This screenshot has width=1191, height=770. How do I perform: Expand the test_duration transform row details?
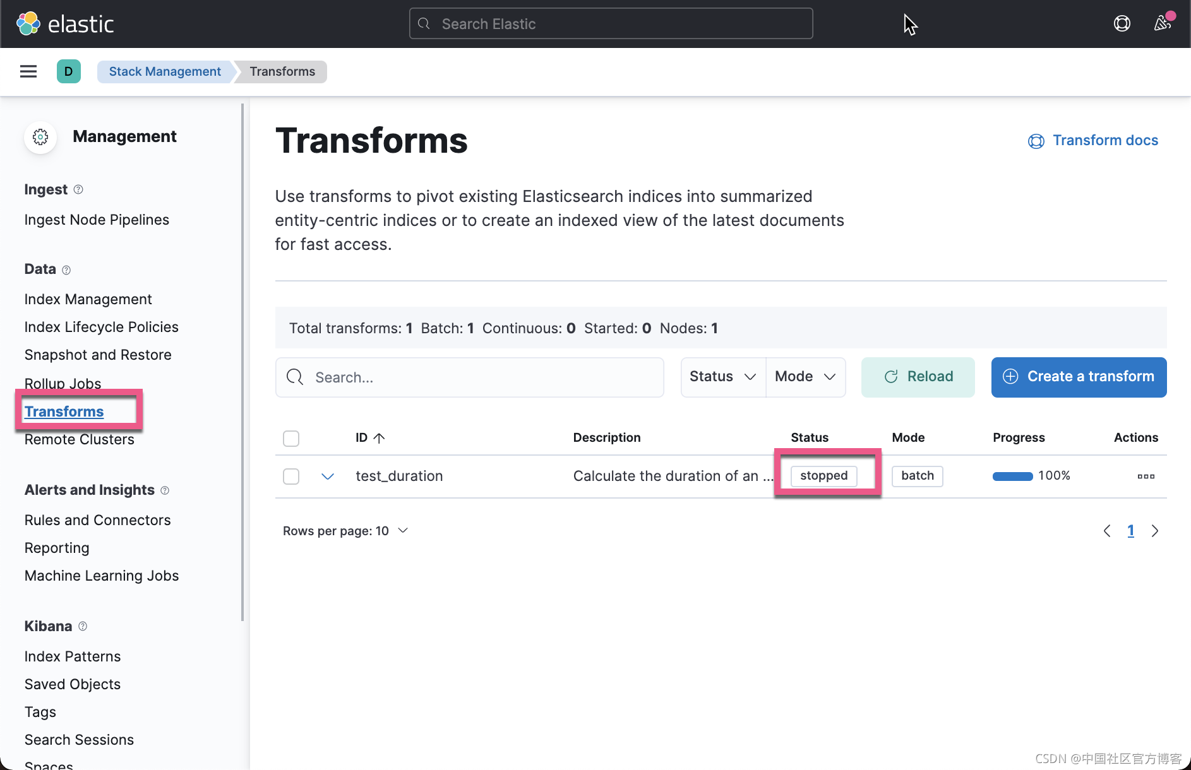(327, 476)
